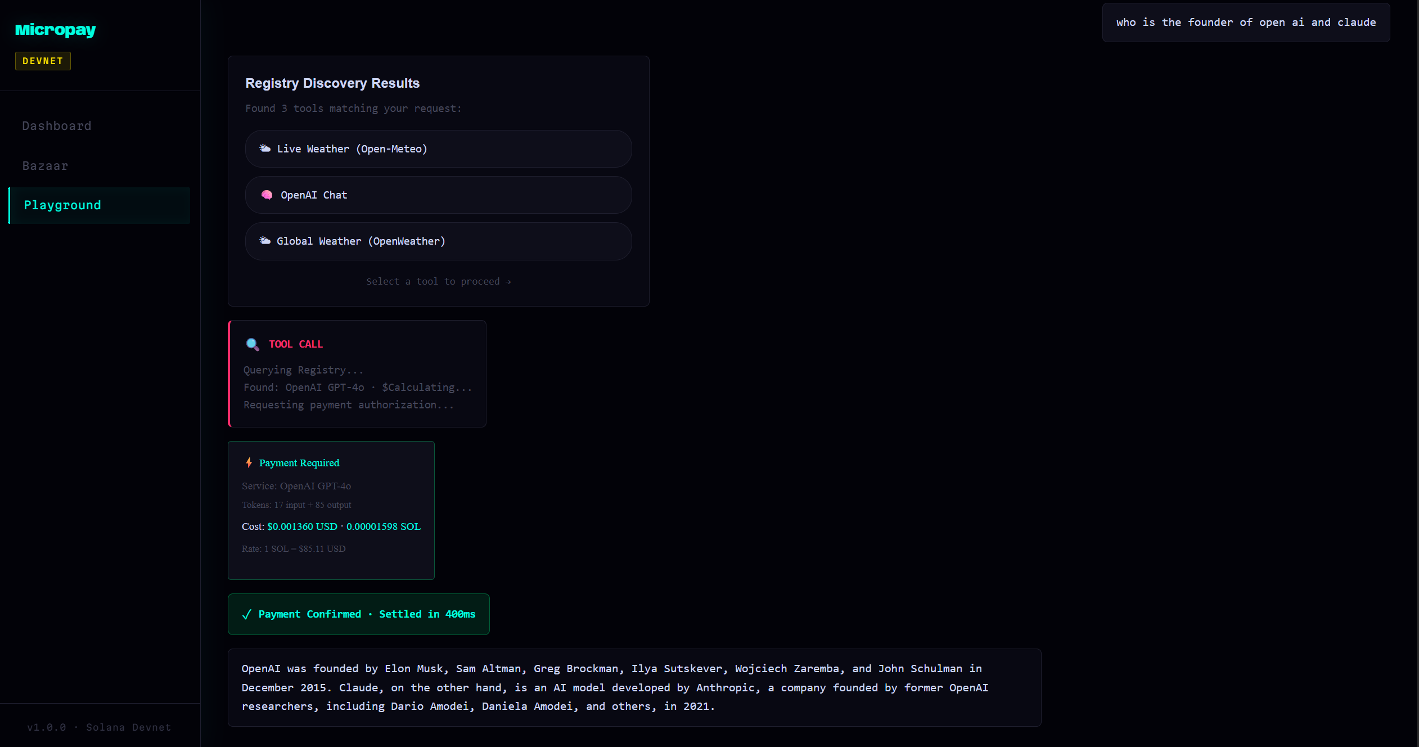Select the Playground sidebar item
This screenshot has height=747, width=1419.
tap(62, 205)
